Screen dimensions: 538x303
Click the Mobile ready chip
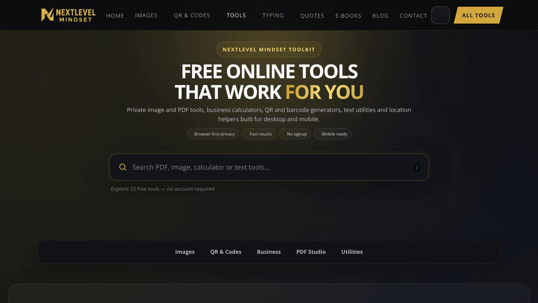click(x=332, y=134)
